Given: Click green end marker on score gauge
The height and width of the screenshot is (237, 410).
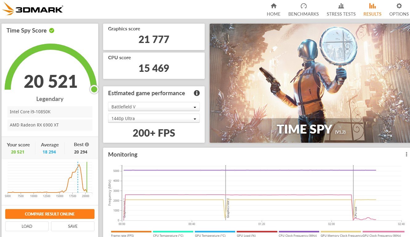Looking at the screenshot, I should pyautogui.click(x=94, y=89).
